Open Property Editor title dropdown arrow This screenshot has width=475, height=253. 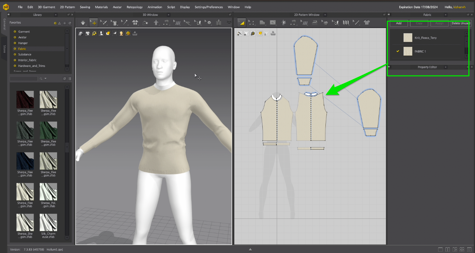click(446, 67)
